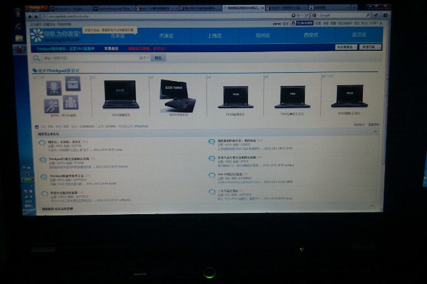
Task: Click the reload icon in the address bar
Action: (307, 15)
